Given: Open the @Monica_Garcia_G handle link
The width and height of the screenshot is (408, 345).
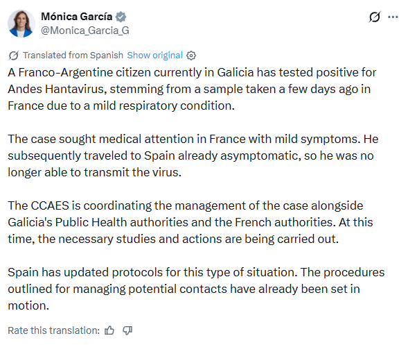Looking at the screenshot, I should 85,31.
